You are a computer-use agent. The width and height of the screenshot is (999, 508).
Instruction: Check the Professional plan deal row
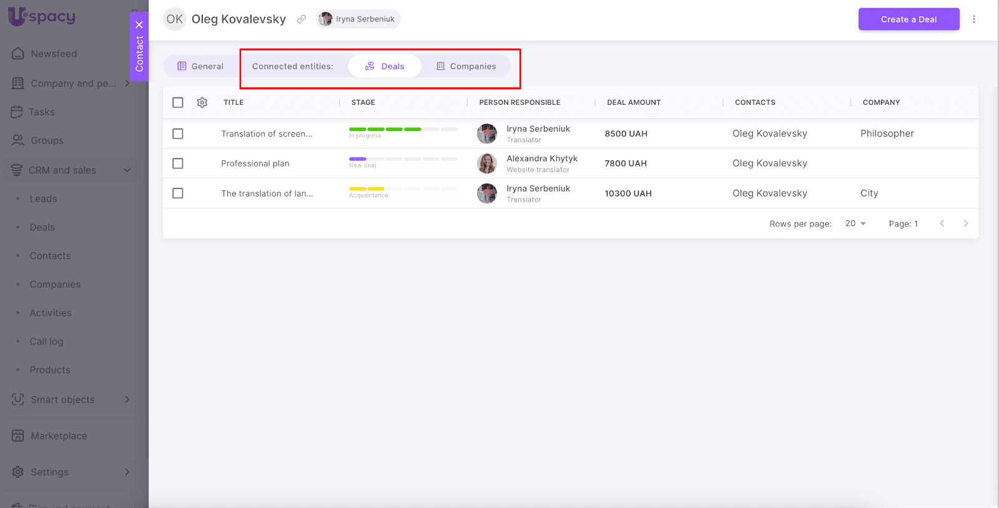[x=178, y=164]
